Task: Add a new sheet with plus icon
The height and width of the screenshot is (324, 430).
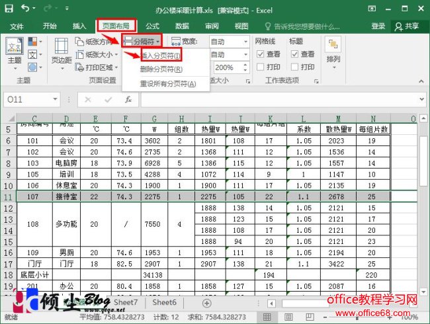Action: 206,303
